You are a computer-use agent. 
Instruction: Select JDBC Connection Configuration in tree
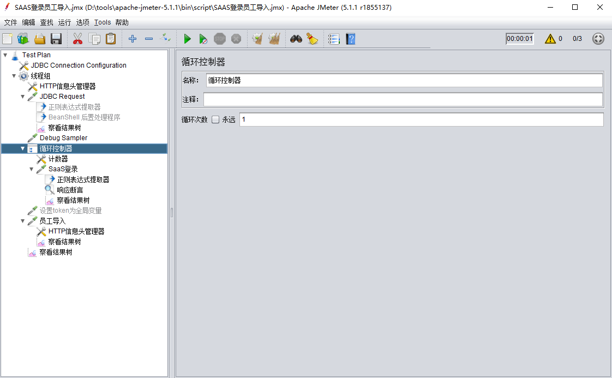[79, 65]
